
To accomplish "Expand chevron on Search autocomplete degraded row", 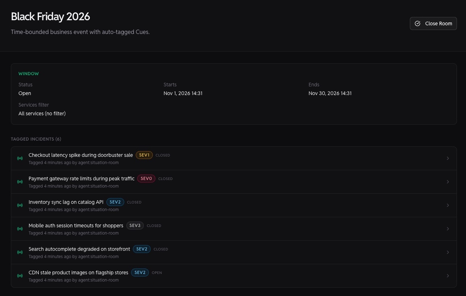I will (448, 252).
